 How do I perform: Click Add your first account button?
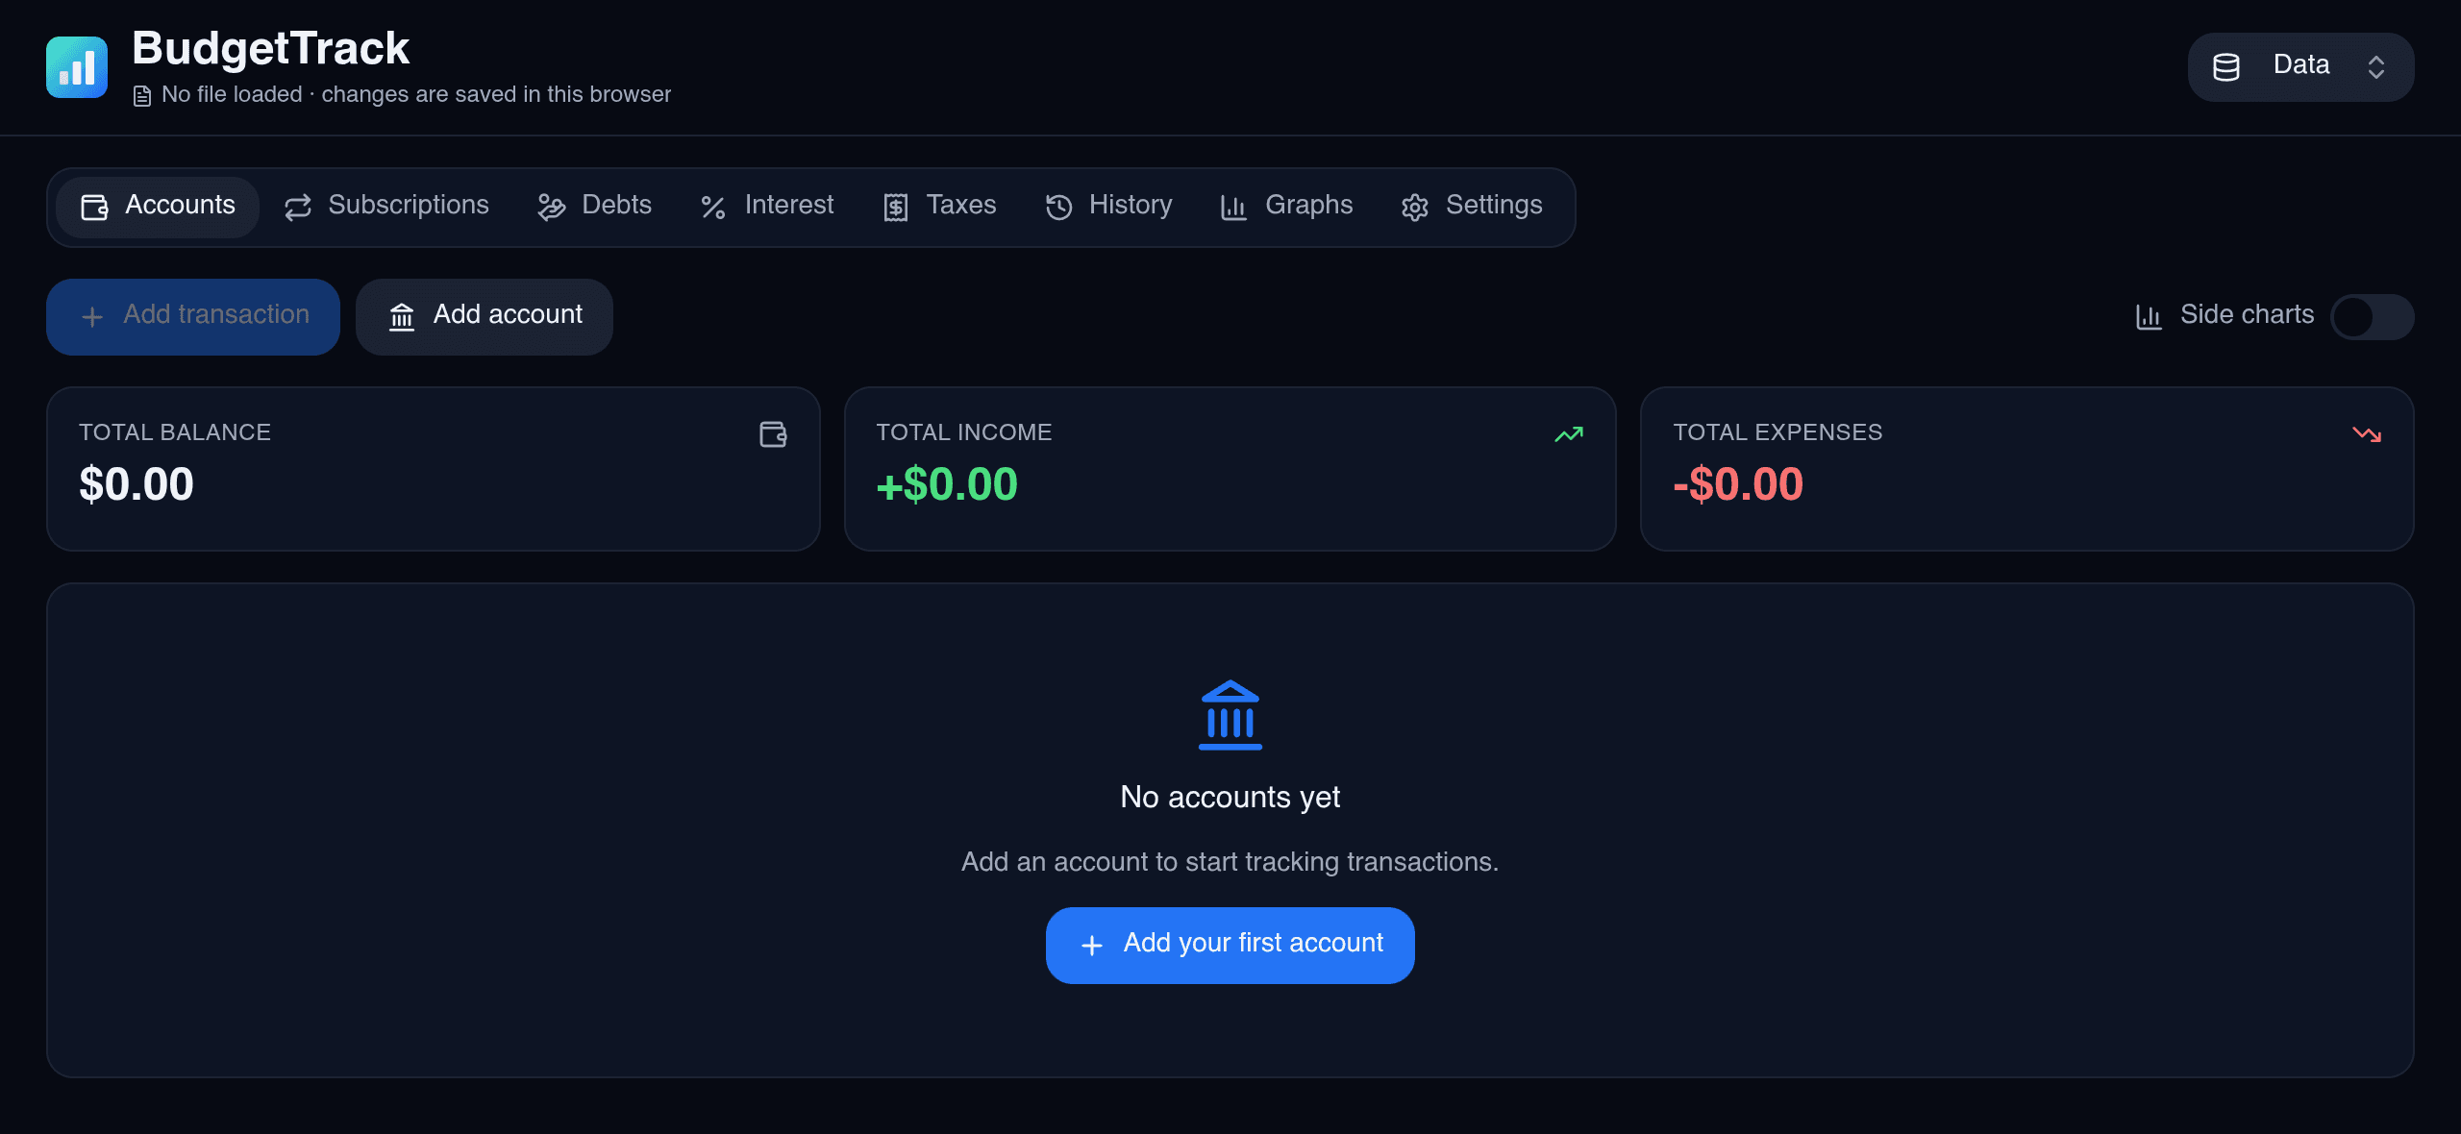click(x=1230, y=945)
